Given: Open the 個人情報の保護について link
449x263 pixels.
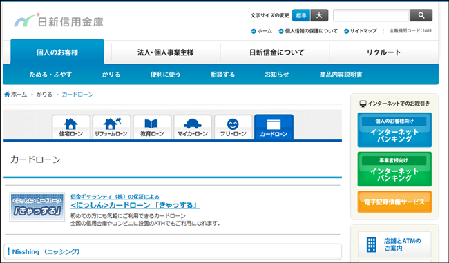Looking at the screenshot, I should (308, 31).
